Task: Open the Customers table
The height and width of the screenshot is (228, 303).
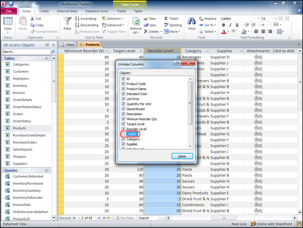Action: pos(20,71)
